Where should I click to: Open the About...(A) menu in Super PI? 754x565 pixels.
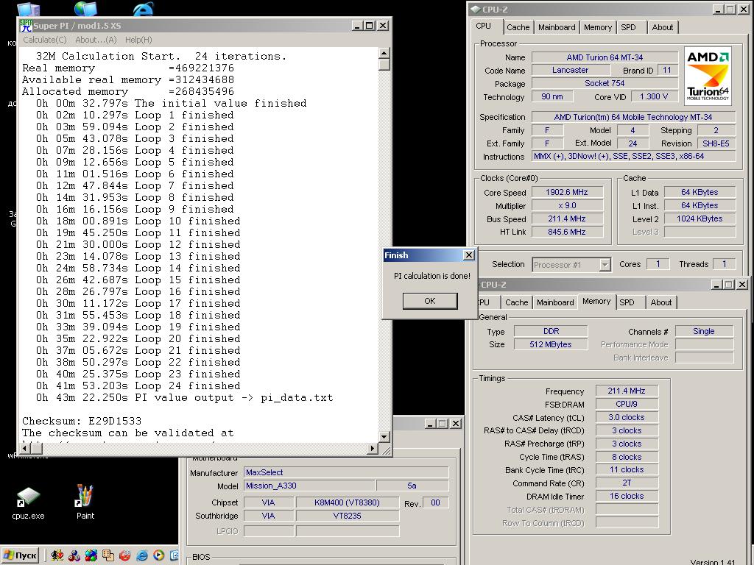pyautogui.click(x=96, y=40)
